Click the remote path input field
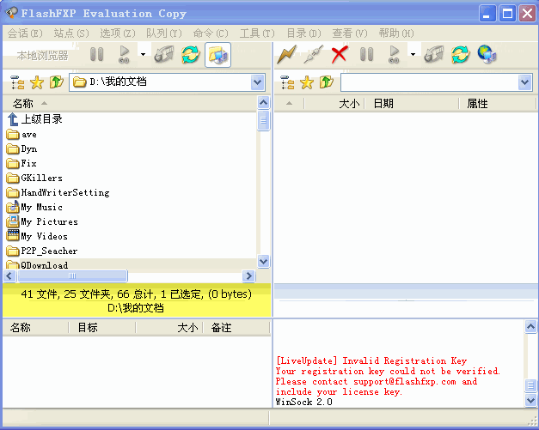The image size is (539, 430). click(x=429, y=82)
